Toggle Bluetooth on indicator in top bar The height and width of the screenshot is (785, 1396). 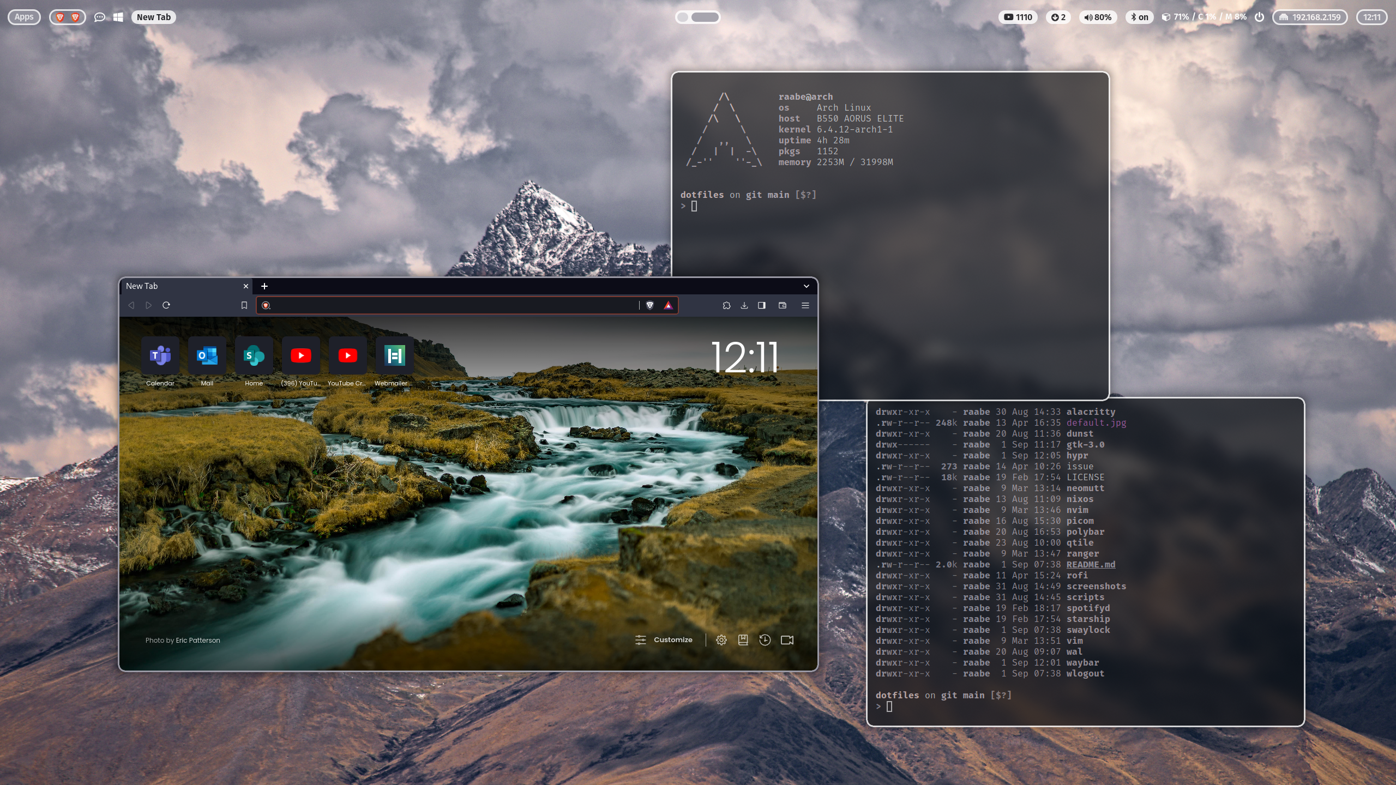point(1139,17)
